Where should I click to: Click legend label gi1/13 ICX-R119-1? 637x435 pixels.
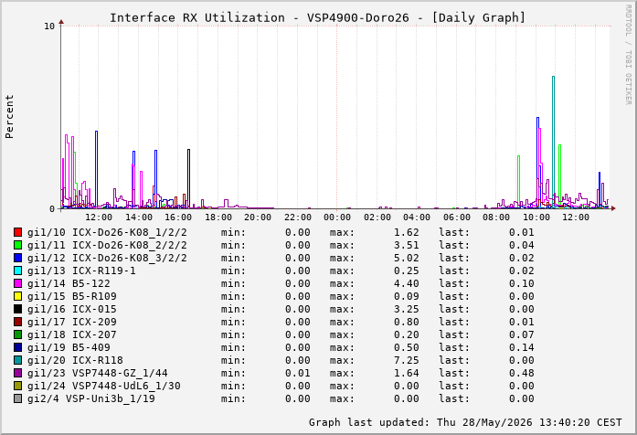pyautogui.click(x=81, y=271)
